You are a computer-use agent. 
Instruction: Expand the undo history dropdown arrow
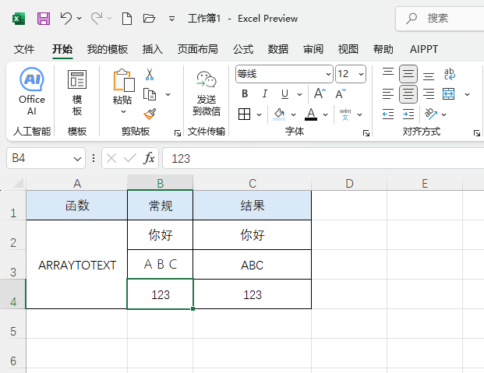(79, 19)
